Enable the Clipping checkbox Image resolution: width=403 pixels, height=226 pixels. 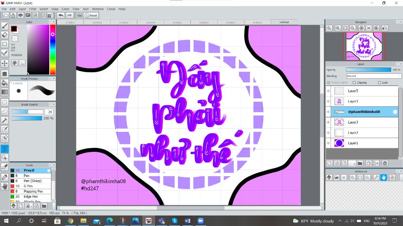354,82
